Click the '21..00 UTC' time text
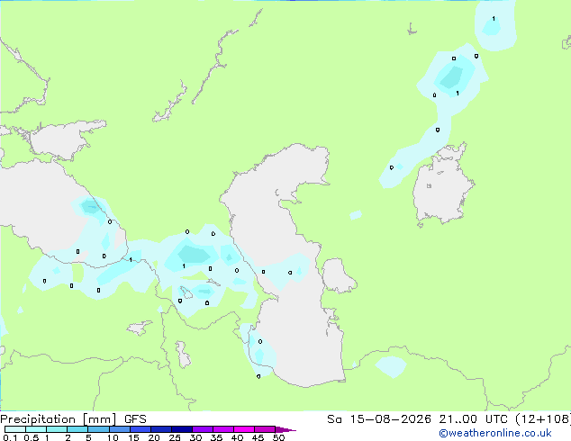Viewport: 571px width, 441px height. click(473, 419)
